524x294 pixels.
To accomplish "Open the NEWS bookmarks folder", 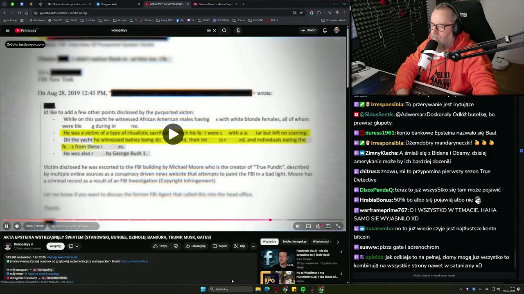I will click(x=204, y=20).
